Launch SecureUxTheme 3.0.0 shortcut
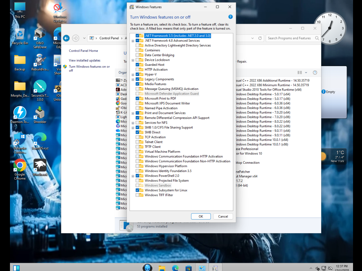This screenshot has height=271, width=362. pos(40,90)
